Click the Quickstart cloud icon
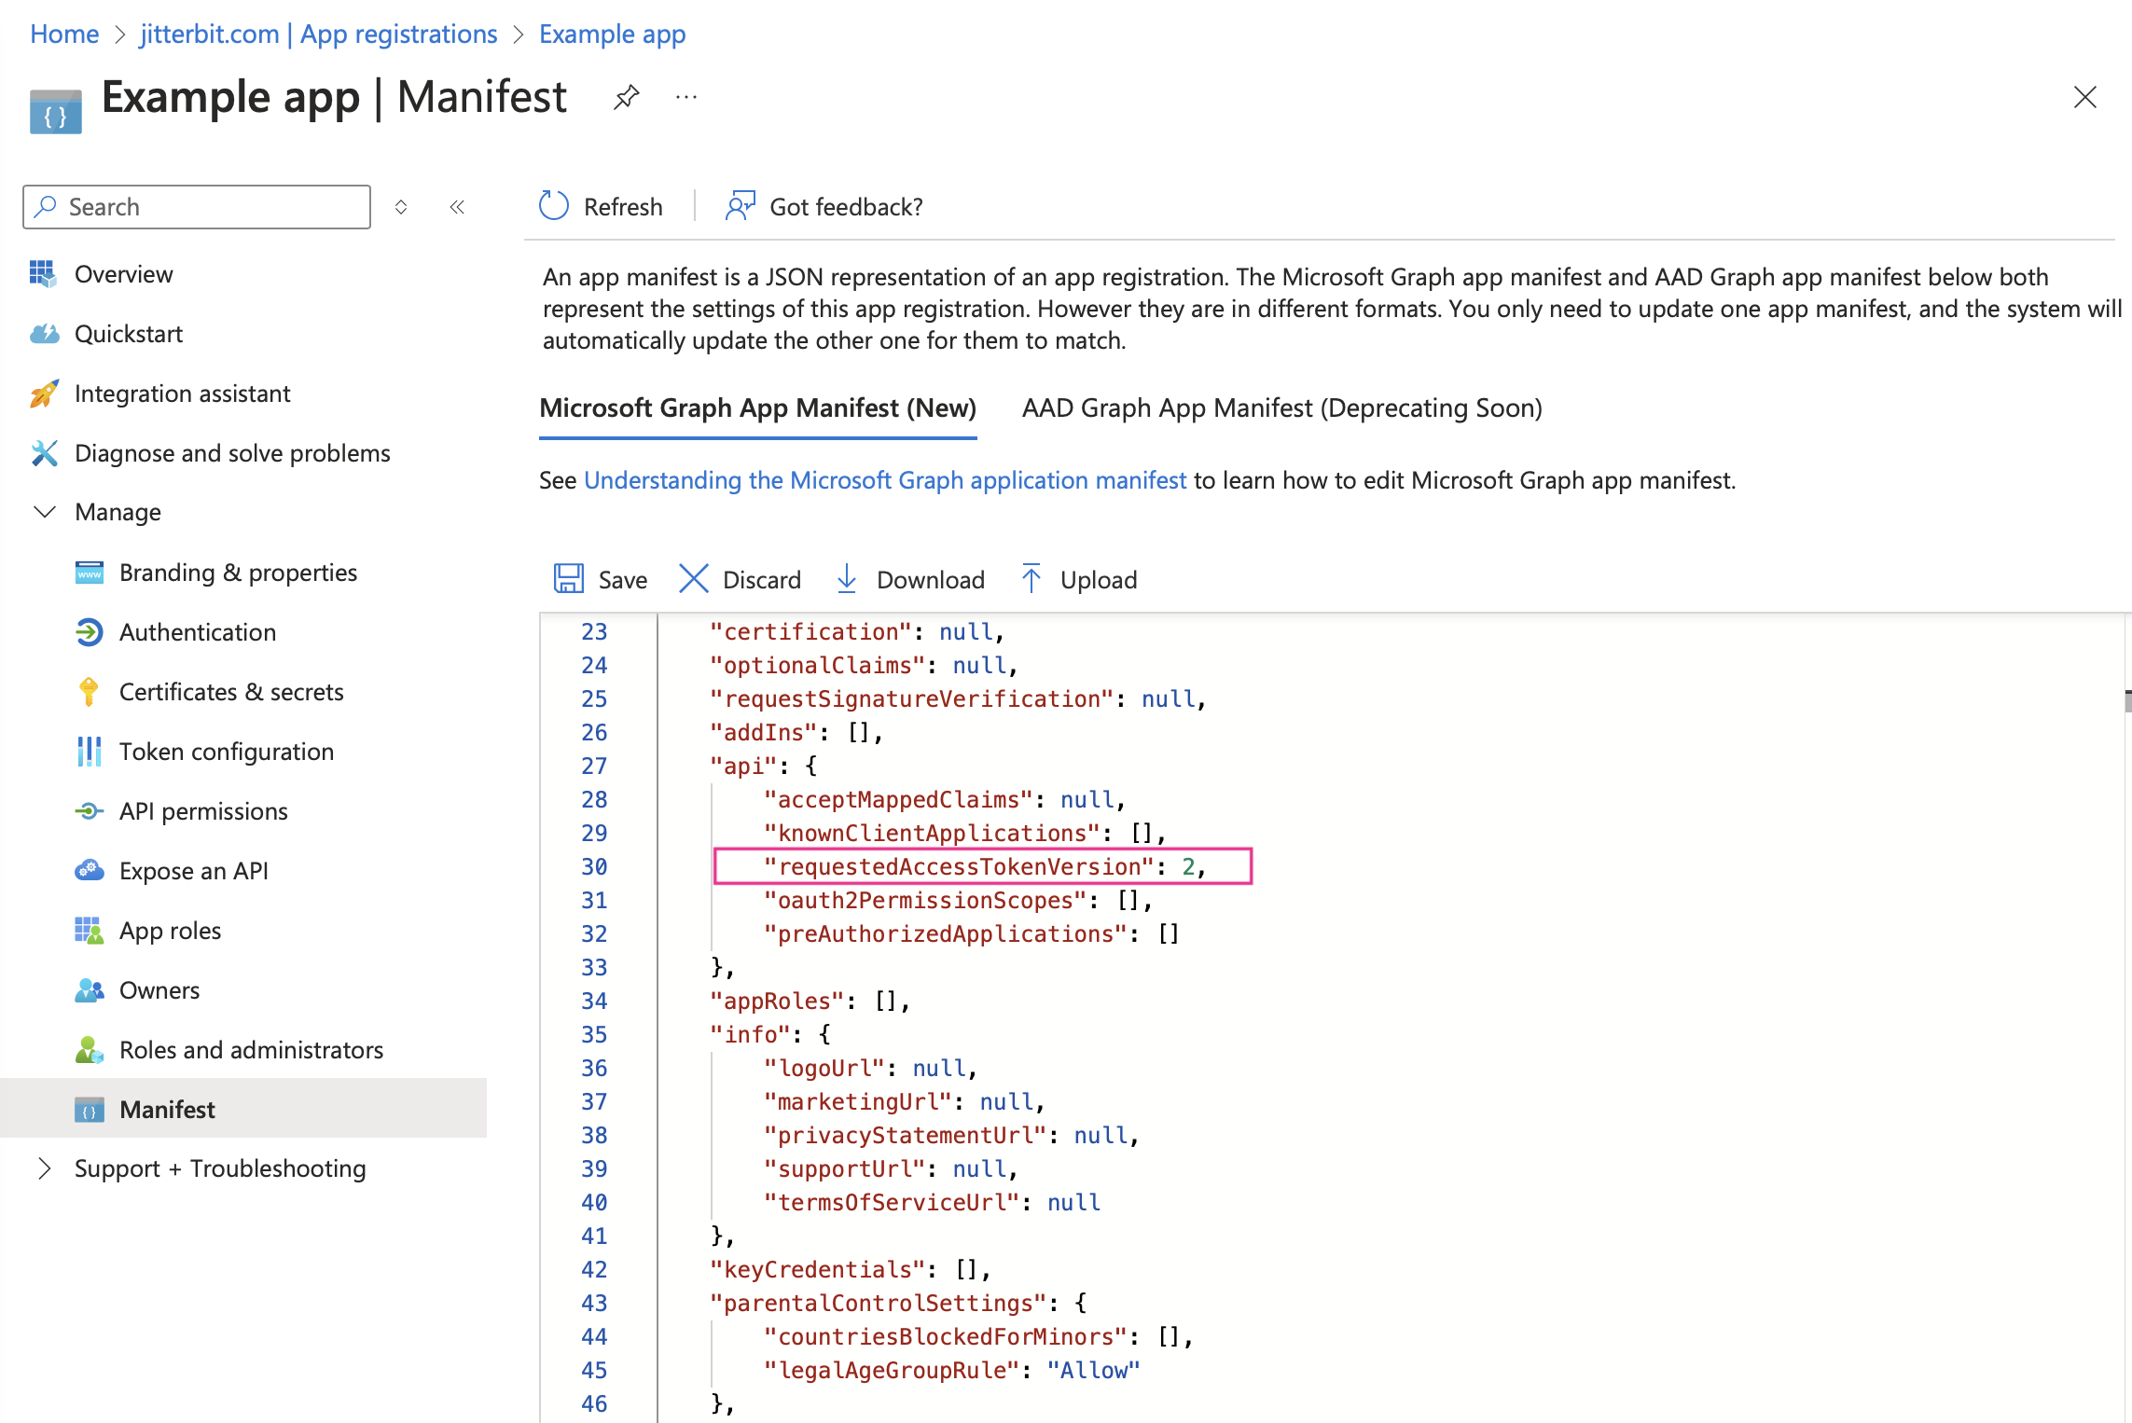Screen dimensions: 2132x1423 [44, 334]
